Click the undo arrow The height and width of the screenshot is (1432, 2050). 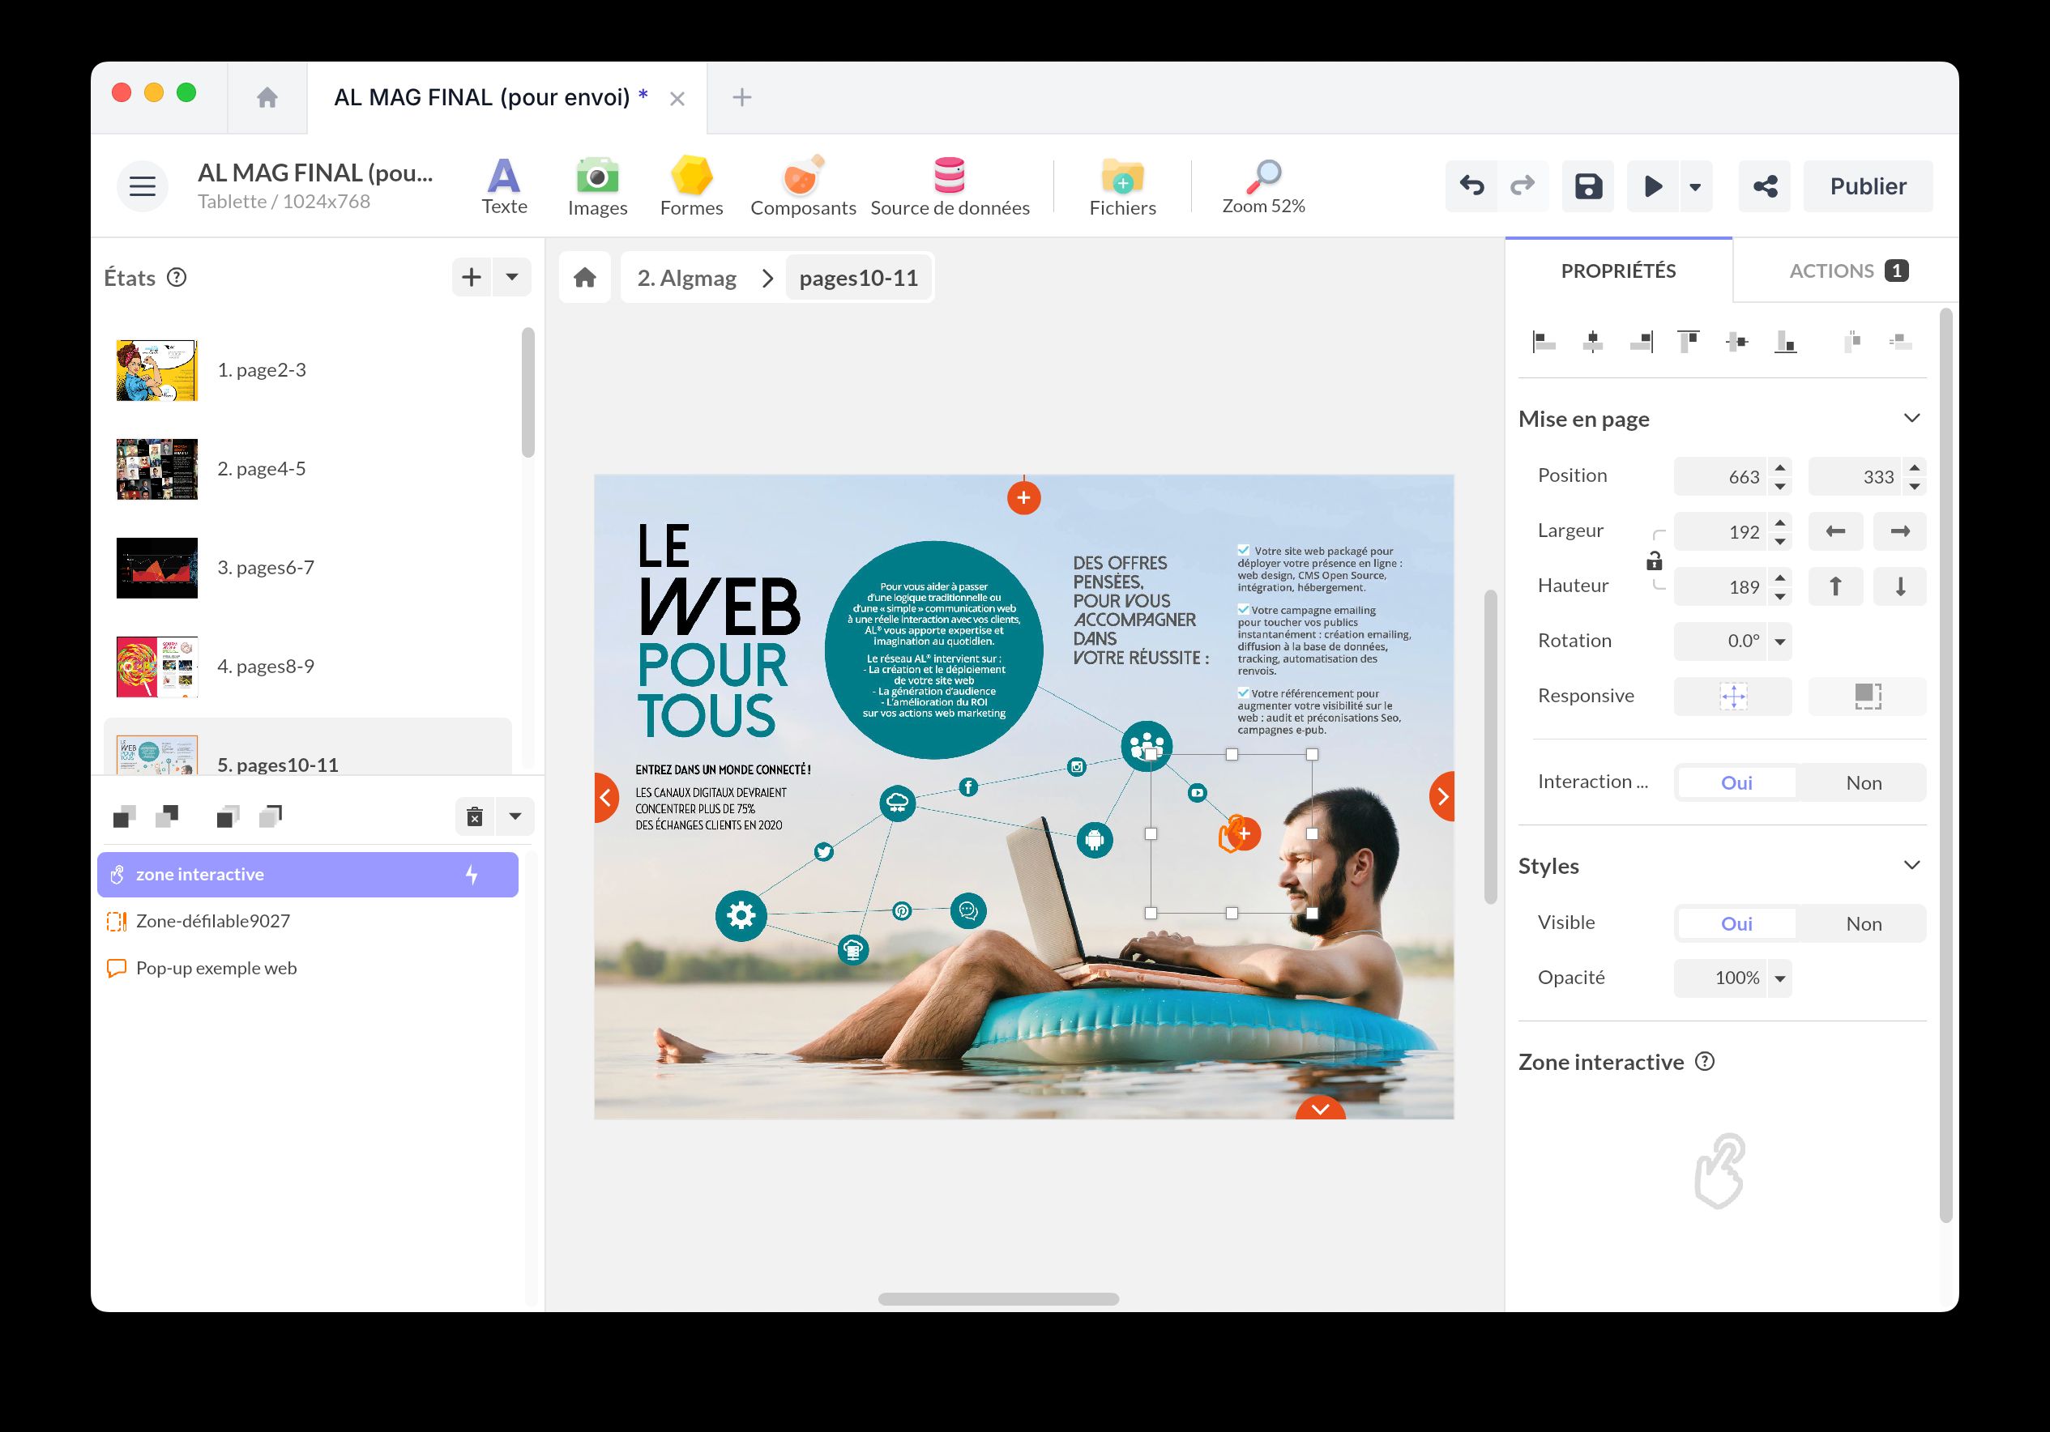point(1471,186)
